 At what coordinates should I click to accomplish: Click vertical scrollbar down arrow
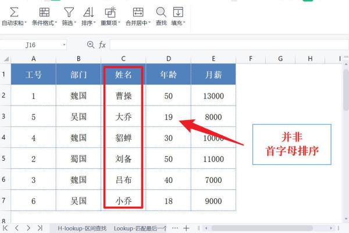(x=346, y=219)
